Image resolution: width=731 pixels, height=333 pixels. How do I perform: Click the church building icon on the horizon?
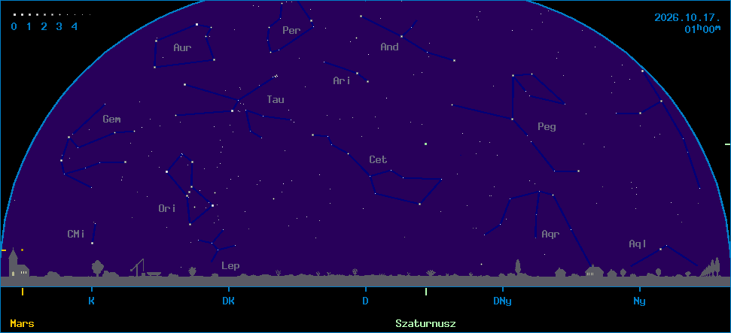point(18,263)
